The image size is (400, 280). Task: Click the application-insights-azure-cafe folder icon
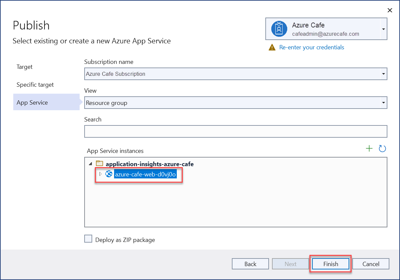(x=99, y=163)
